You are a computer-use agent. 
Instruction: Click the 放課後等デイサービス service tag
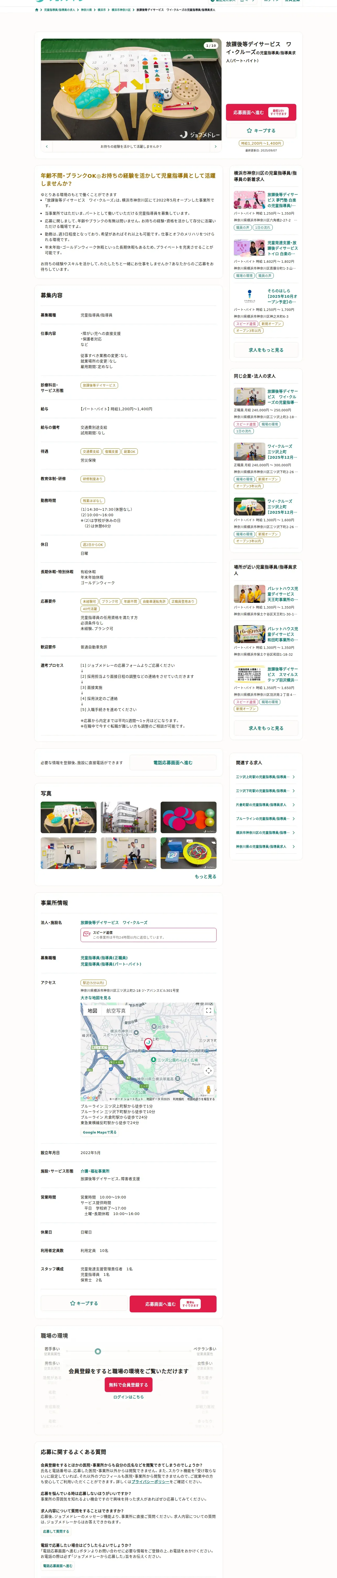click(x=99, y=385)
